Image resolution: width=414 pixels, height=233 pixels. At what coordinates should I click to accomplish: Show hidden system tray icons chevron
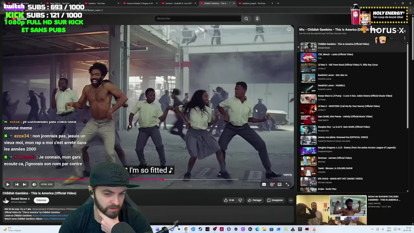[372, 229]
